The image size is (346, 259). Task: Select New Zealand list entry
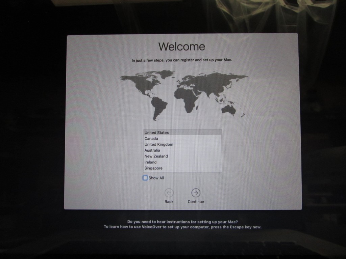coord(156,156)
